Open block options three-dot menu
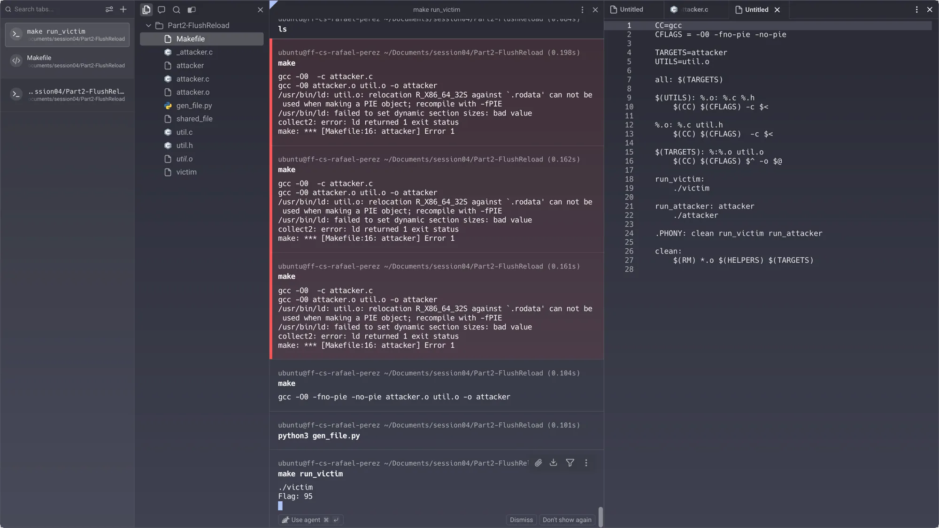Image resolution: width=939 pixels, height=528 pixels. [586, 463]
